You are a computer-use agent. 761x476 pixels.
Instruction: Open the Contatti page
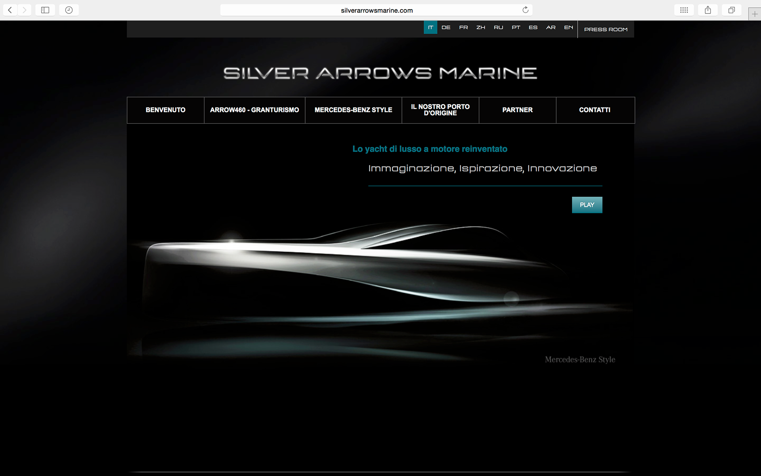(x=595, y=110)
